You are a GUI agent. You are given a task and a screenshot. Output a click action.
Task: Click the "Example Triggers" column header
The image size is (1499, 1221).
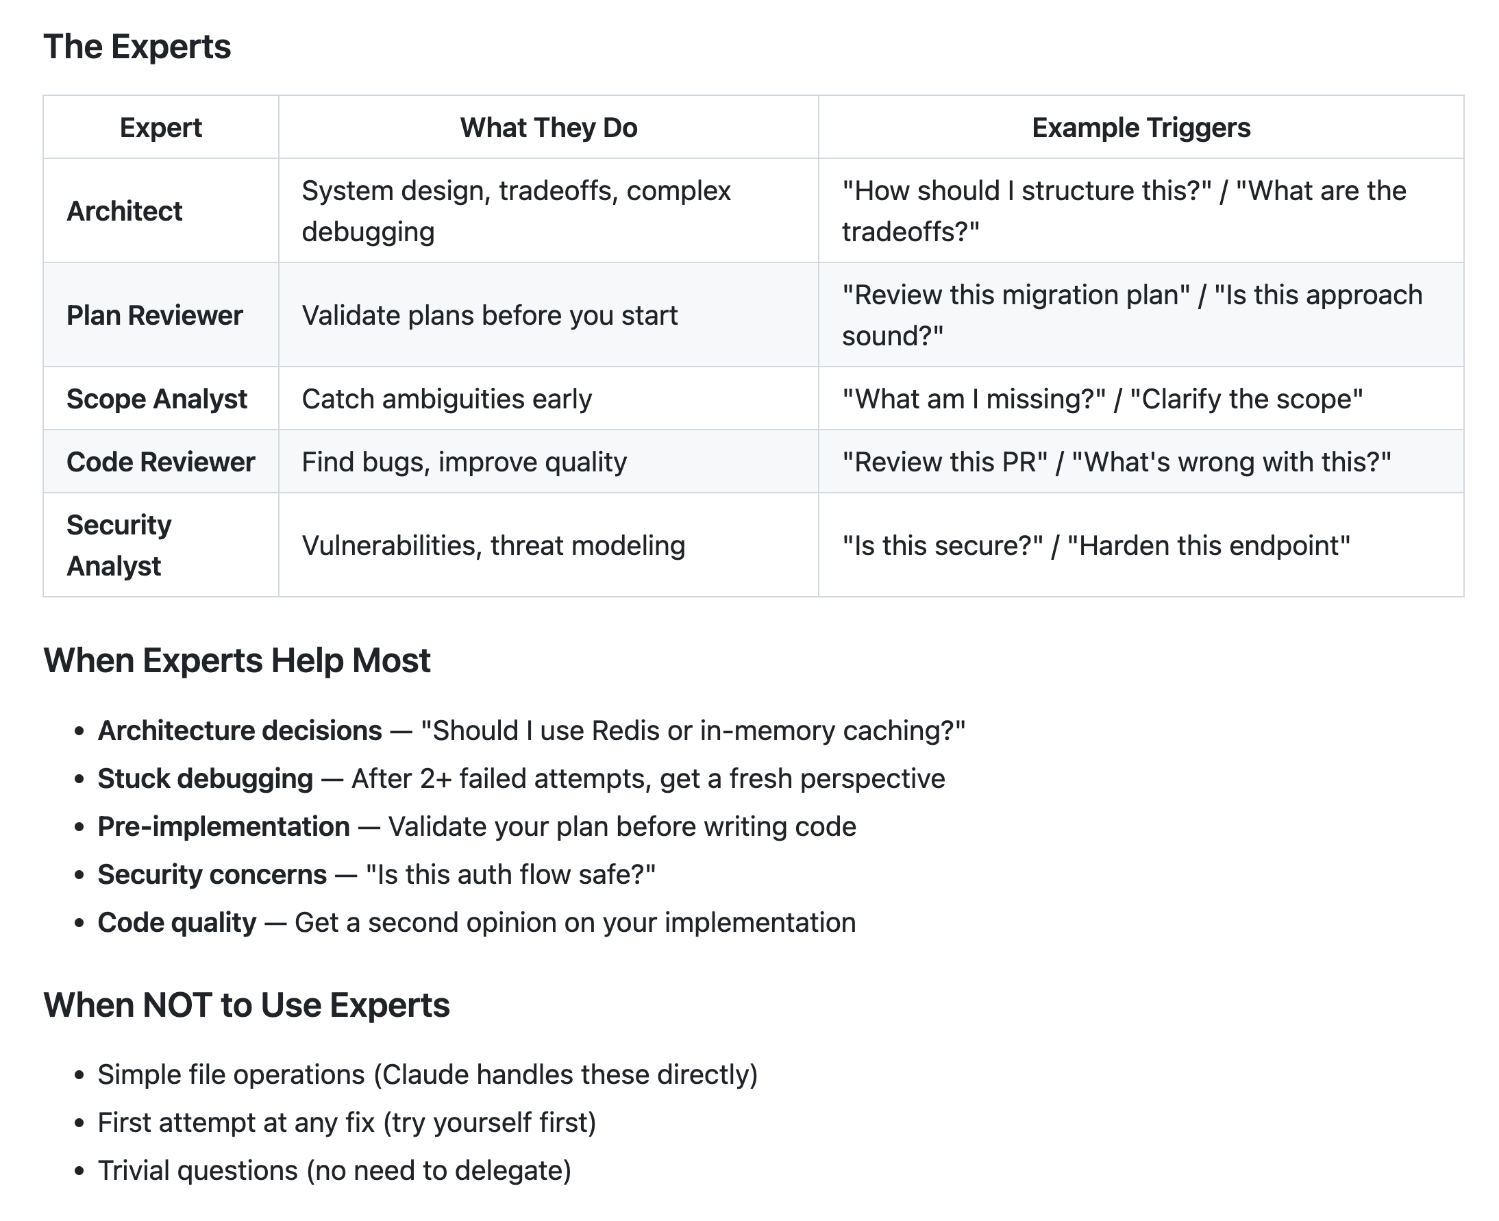[x=1141, y=127]
